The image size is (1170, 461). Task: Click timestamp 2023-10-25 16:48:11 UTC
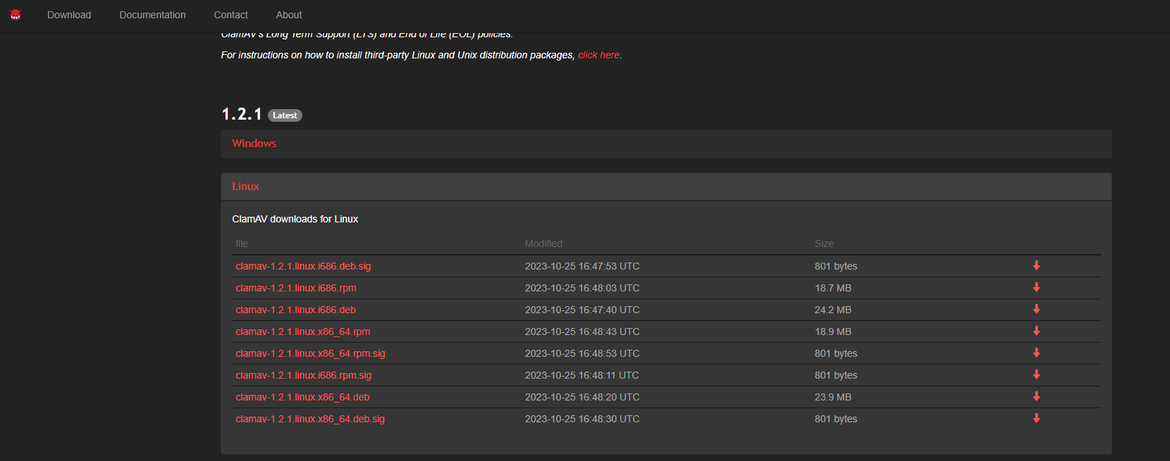(582, 375)
